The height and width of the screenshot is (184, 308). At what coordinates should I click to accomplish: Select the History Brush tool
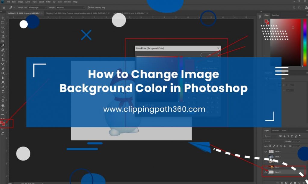3,64
